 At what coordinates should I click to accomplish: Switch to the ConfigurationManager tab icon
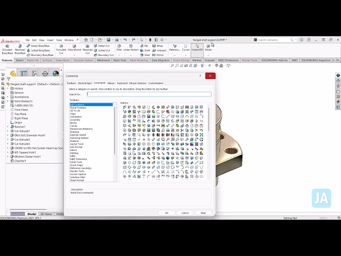tap(34, 74)
